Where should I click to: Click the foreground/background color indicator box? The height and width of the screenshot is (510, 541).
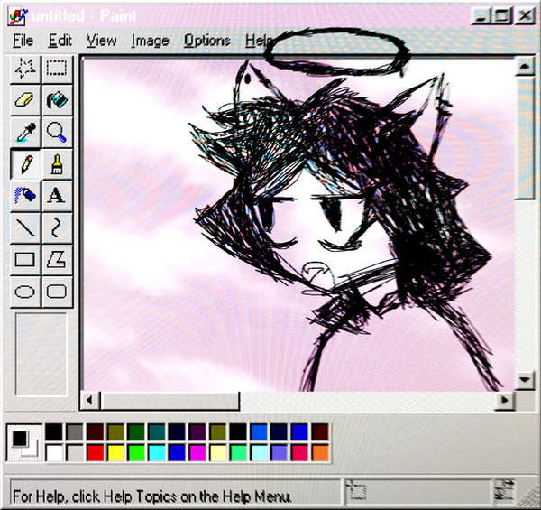pos(24,442)
